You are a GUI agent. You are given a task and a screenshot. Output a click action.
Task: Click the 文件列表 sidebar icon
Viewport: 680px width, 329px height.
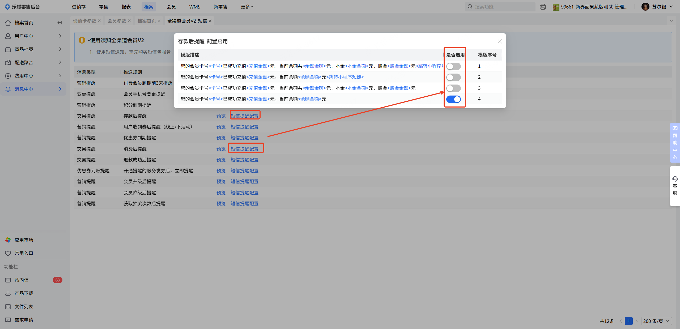(x=8, y=306)
